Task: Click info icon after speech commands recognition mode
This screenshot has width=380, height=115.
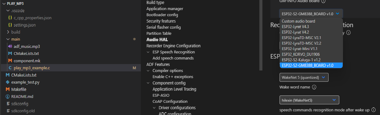Action: 374,110
